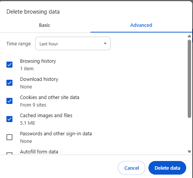
Task: Uncheck Cookies and other site data
Action: 9,101
